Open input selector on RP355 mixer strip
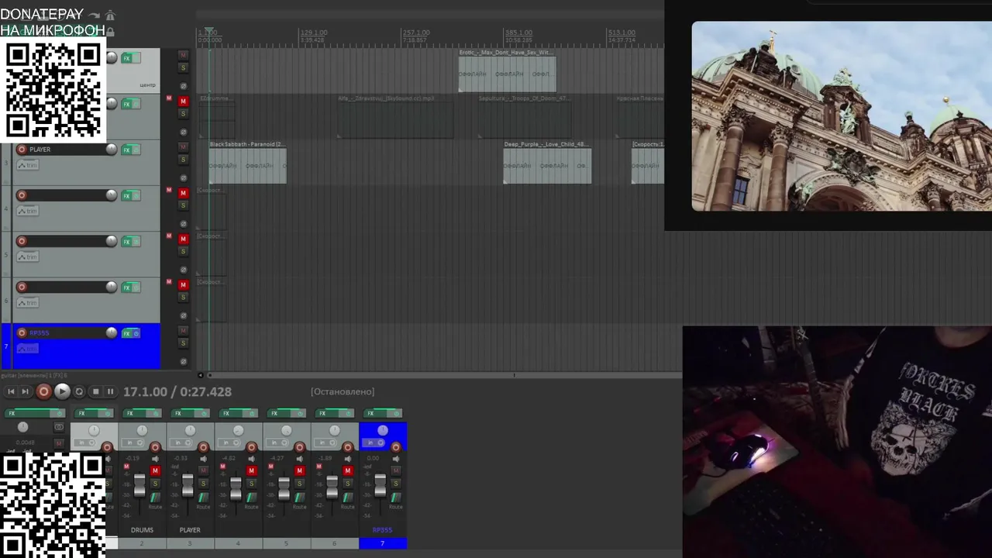The image size is (992, 558). tap(375, 443)
